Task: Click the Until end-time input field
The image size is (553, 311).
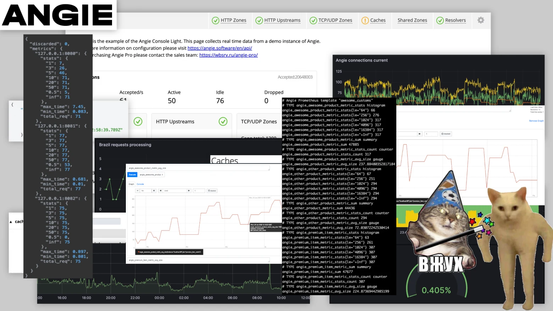Action: 175,190
